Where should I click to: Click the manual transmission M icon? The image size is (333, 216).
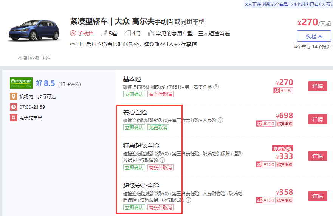coord(73,34)
